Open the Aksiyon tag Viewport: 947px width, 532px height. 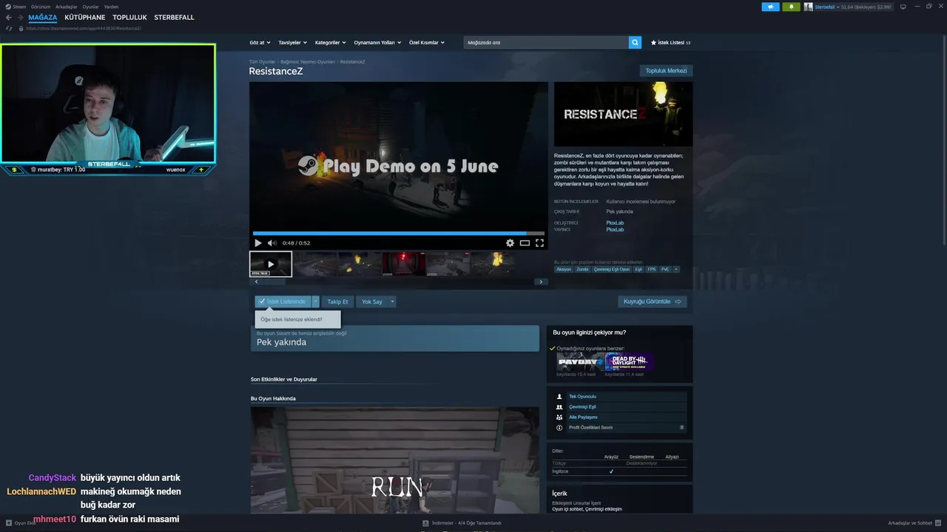564,270
